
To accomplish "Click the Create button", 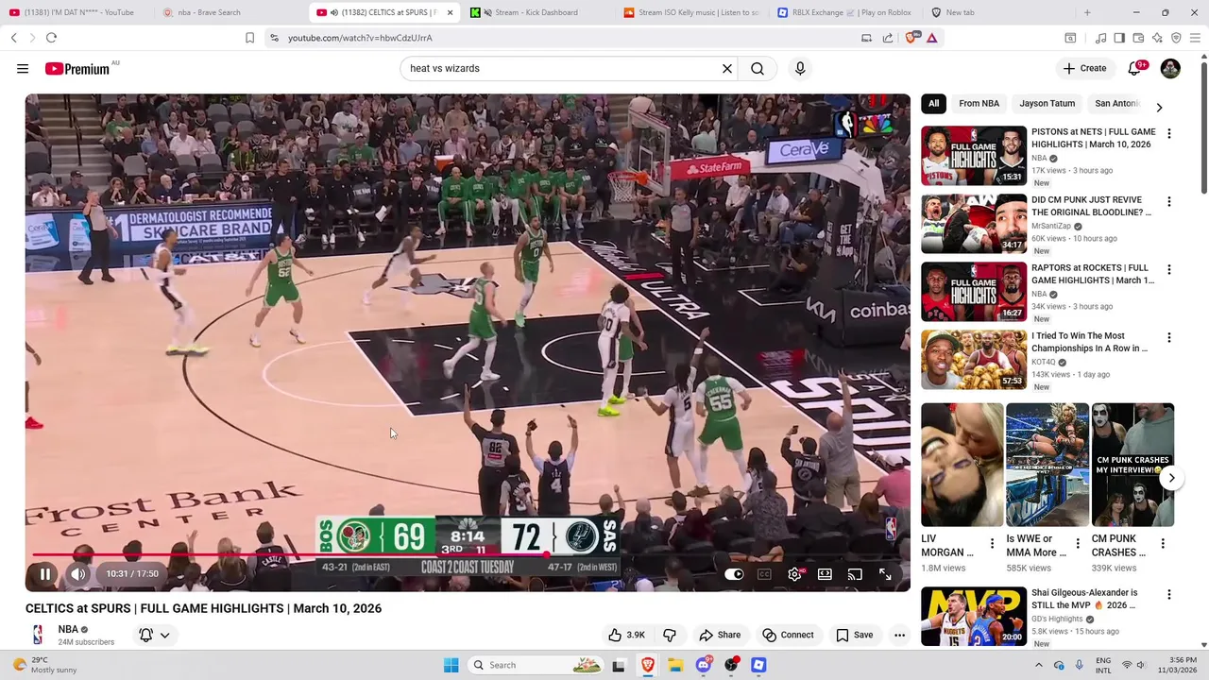I will [1084, 68].
